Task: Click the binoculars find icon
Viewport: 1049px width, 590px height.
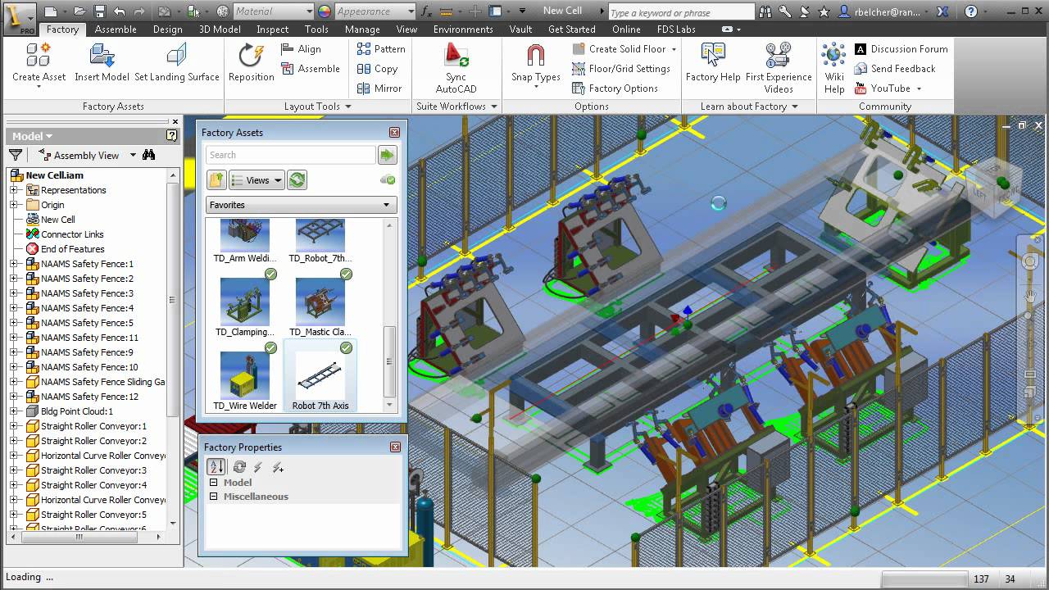Action: coord(148,155)
